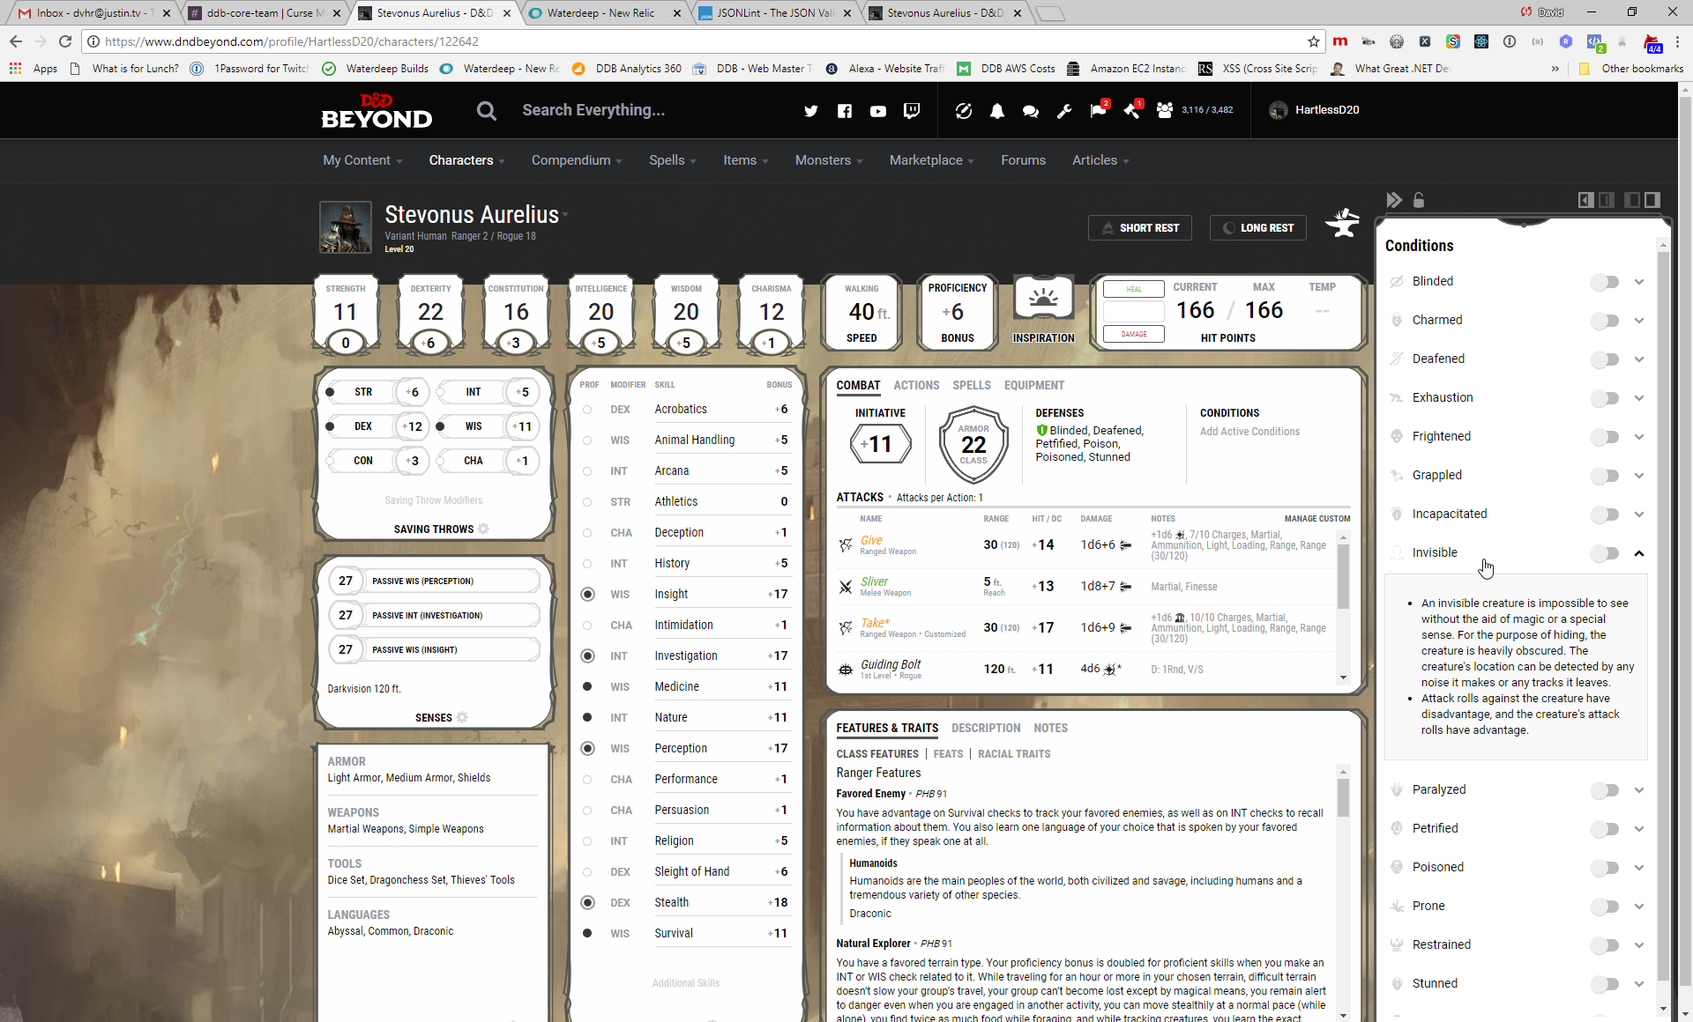Open the Forums menu item
The image size is (1693, 1022).
(x=1023, y=160)
